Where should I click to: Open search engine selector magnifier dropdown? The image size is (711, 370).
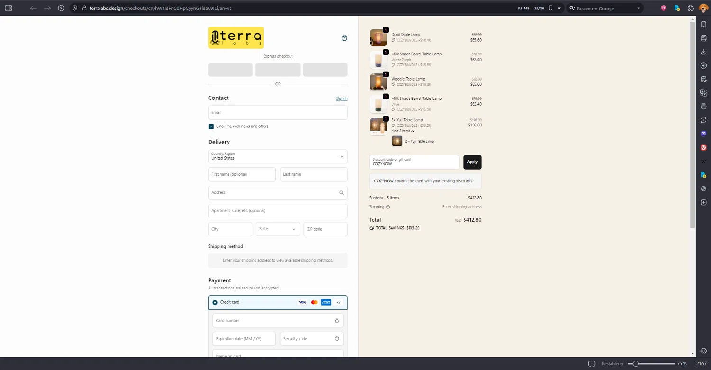572,8
